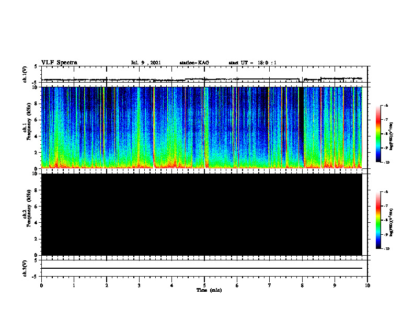Click the time axis tick label "4"

coord(172,285)
